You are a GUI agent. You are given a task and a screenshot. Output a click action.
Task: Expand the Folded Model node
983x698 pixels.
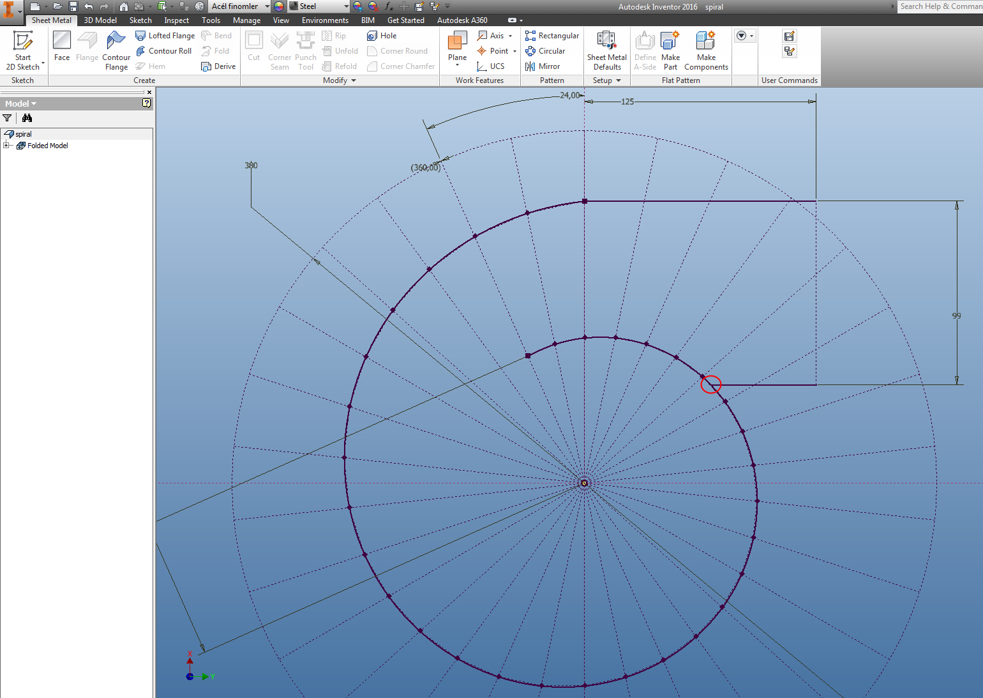(x=6, y=146)
